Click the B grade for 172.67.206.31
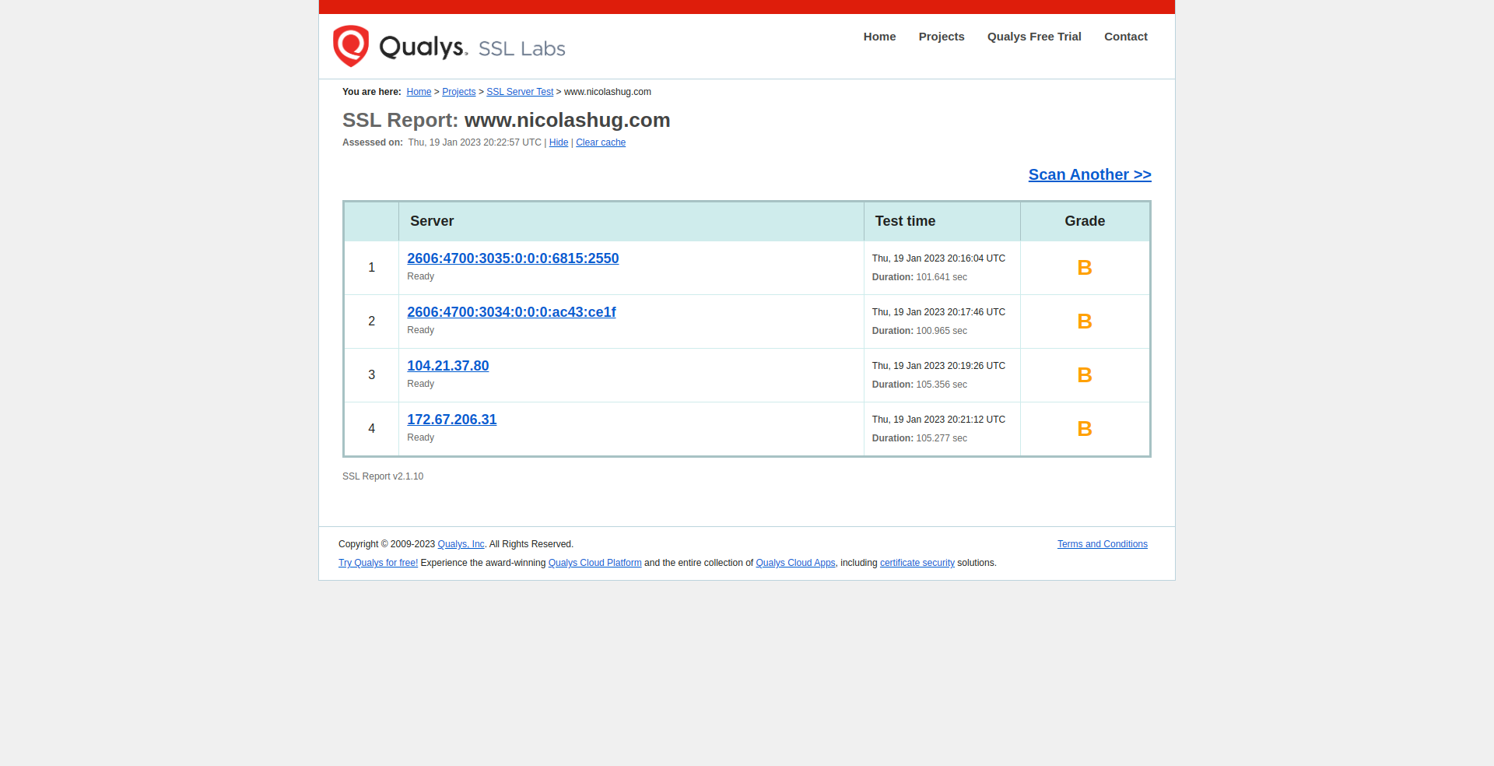Screen dimensions: 1494x766 (1085, 429)
